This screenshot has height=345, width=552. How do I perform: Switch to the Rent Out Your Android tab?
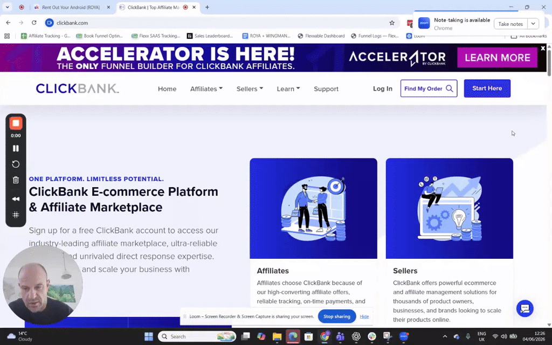tap(71, 8)
